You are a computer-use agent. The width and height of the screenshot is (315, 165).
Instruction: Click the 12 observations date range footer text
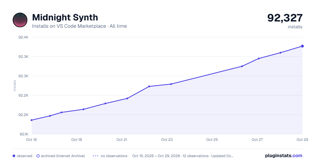pyautogui.click(x=183, y=156)
